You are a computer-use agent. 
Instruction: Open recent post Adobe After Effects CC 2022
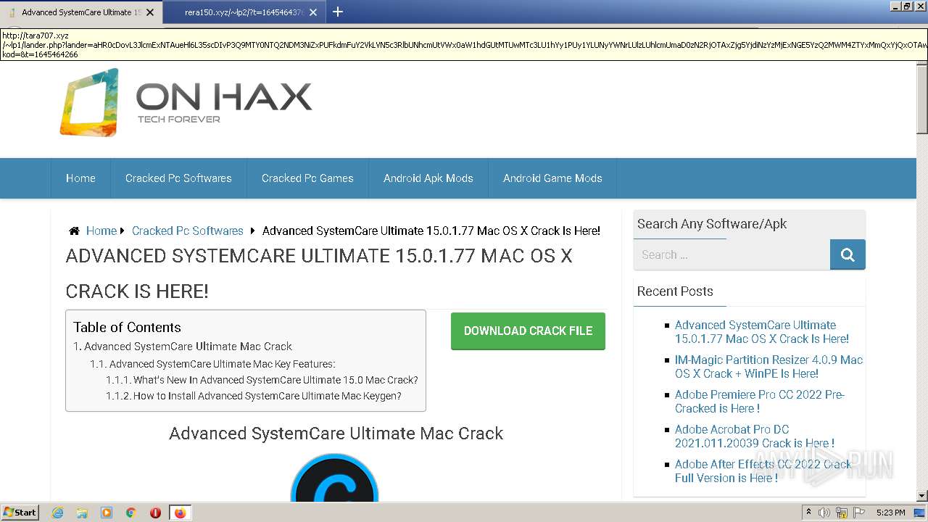(x=763, y=471)
